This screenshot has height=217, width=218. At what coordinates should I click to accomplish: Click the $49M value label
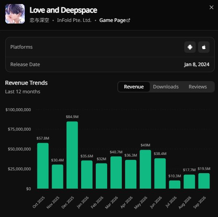point(145,145)
